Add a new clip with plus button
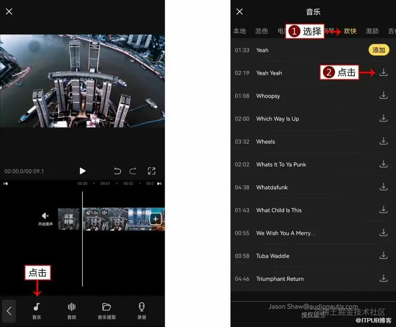Viewport: 396px width, 327px height. point(156,219)
